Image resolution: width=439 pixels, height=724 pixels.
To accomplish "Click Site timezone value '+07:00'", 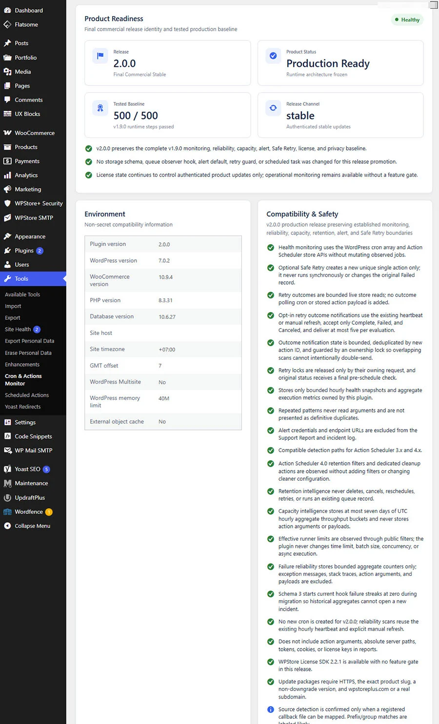I will tap(167, 350).
